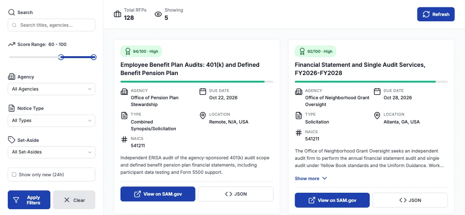Click the tag icon beside Set-Aside
465x215 pixels.
point(12,140)
